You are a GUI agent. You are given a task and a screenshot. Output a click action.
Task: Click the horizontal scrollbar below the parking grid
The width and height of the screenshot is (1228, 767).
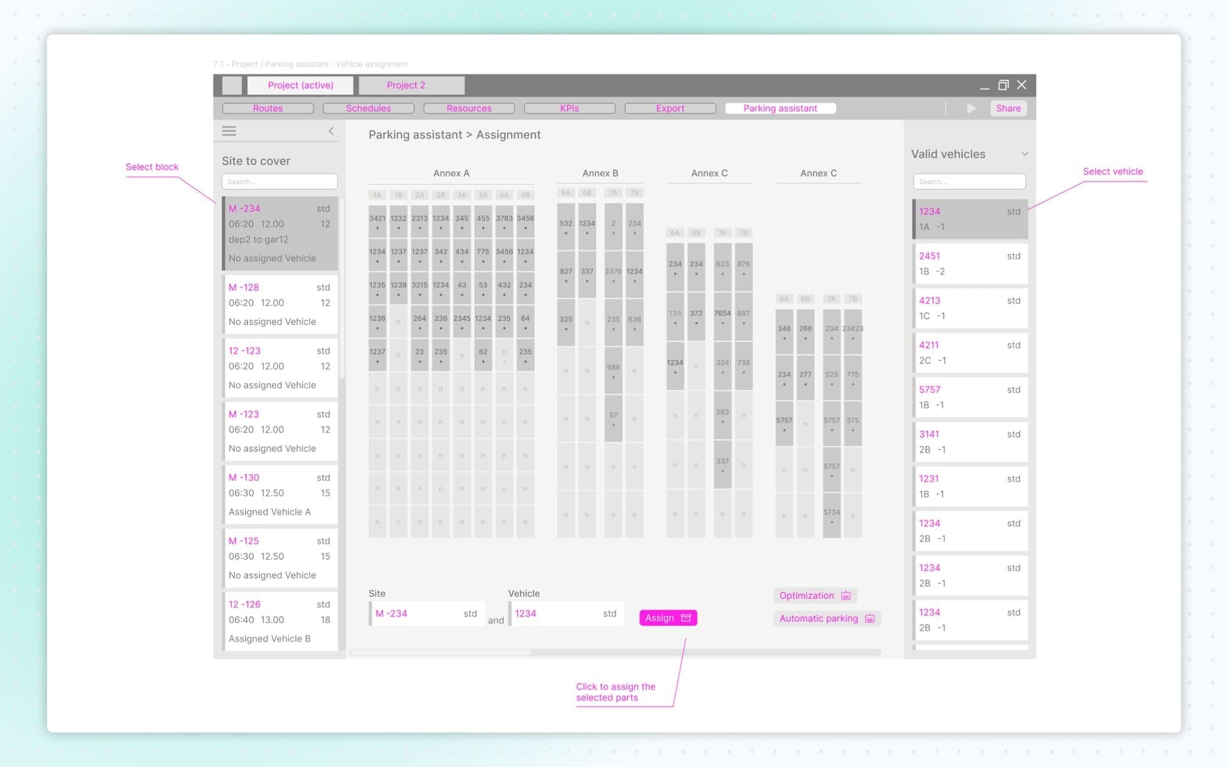441,653
